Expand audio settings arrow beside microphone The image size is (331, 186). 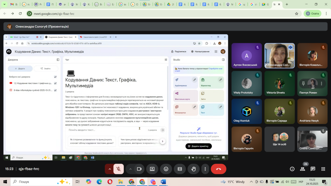click(x=110, y=169)
